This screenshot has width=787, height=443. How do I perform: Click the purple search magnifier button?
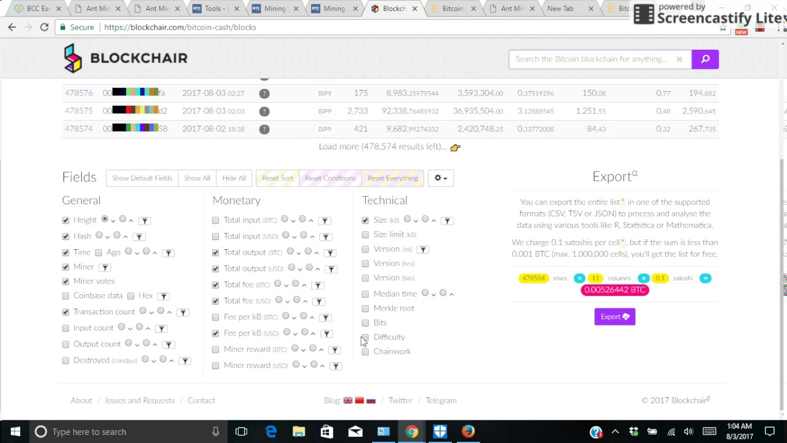(x=705, y=59)
